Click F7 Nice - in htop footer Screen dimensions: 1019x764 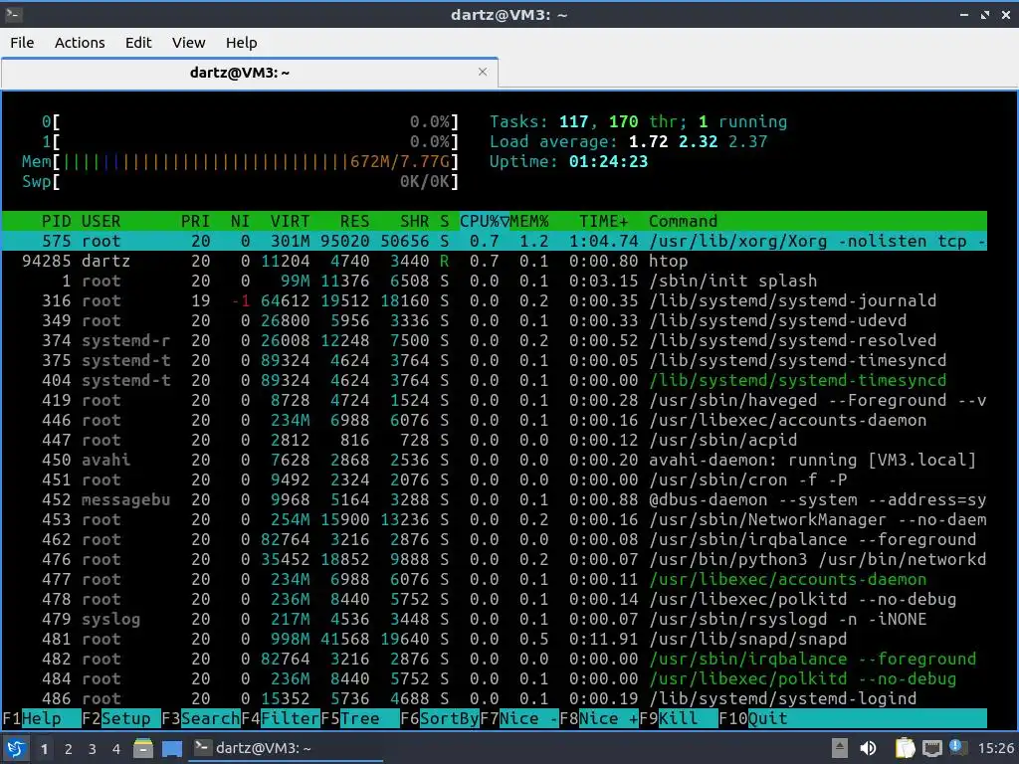[x=519, y=718]
